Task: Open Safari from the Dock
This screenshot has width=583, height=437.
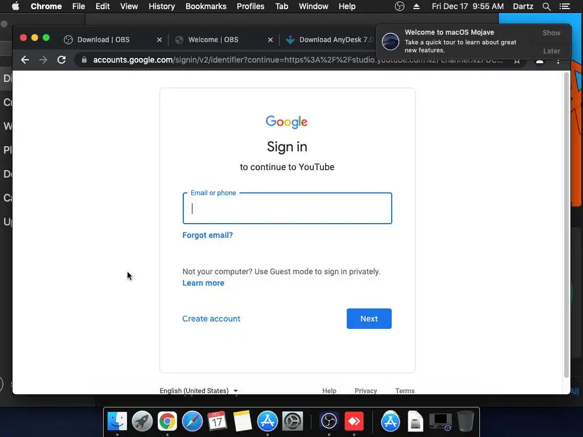Action: coord(192,421)
